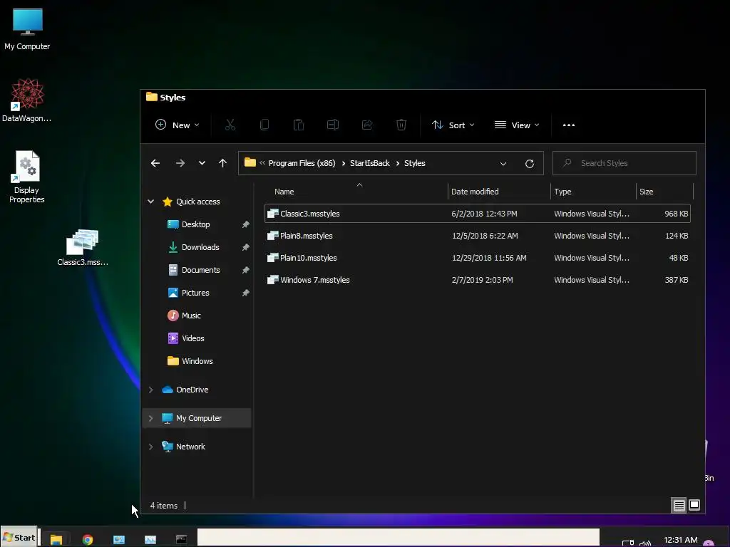This screenshot has height=547, width=730.
Task: Select Plain8.msstyles file
Action: tap(477, 236)
